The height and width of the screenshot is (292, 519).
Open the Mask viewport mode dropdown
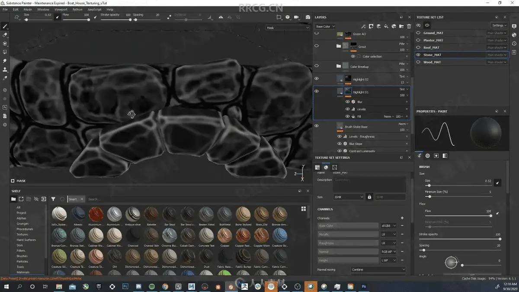click(x=288, y=28)
